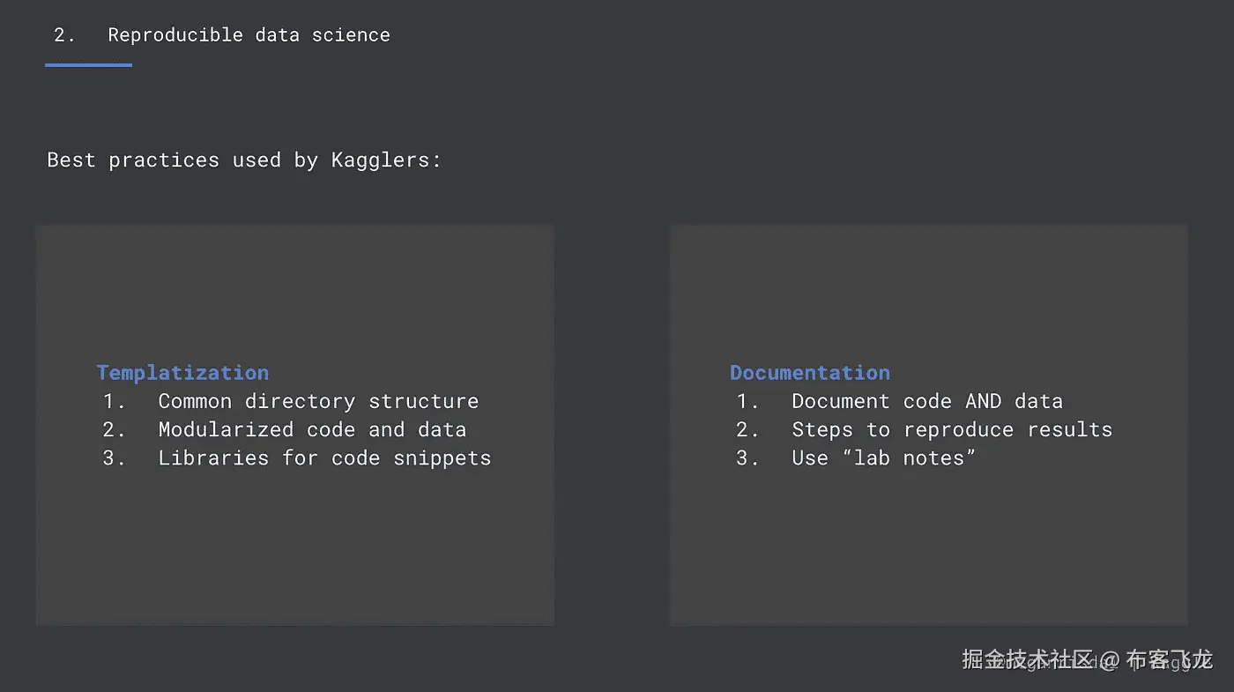Click number "3." beside Libraries for code snippets
The width and height of the screenshot is (1234, 692).
point(114,458)
